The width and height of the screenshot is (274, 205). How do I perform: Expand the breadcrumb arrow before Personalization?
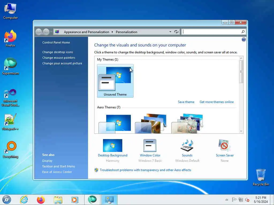coord(112,32)
